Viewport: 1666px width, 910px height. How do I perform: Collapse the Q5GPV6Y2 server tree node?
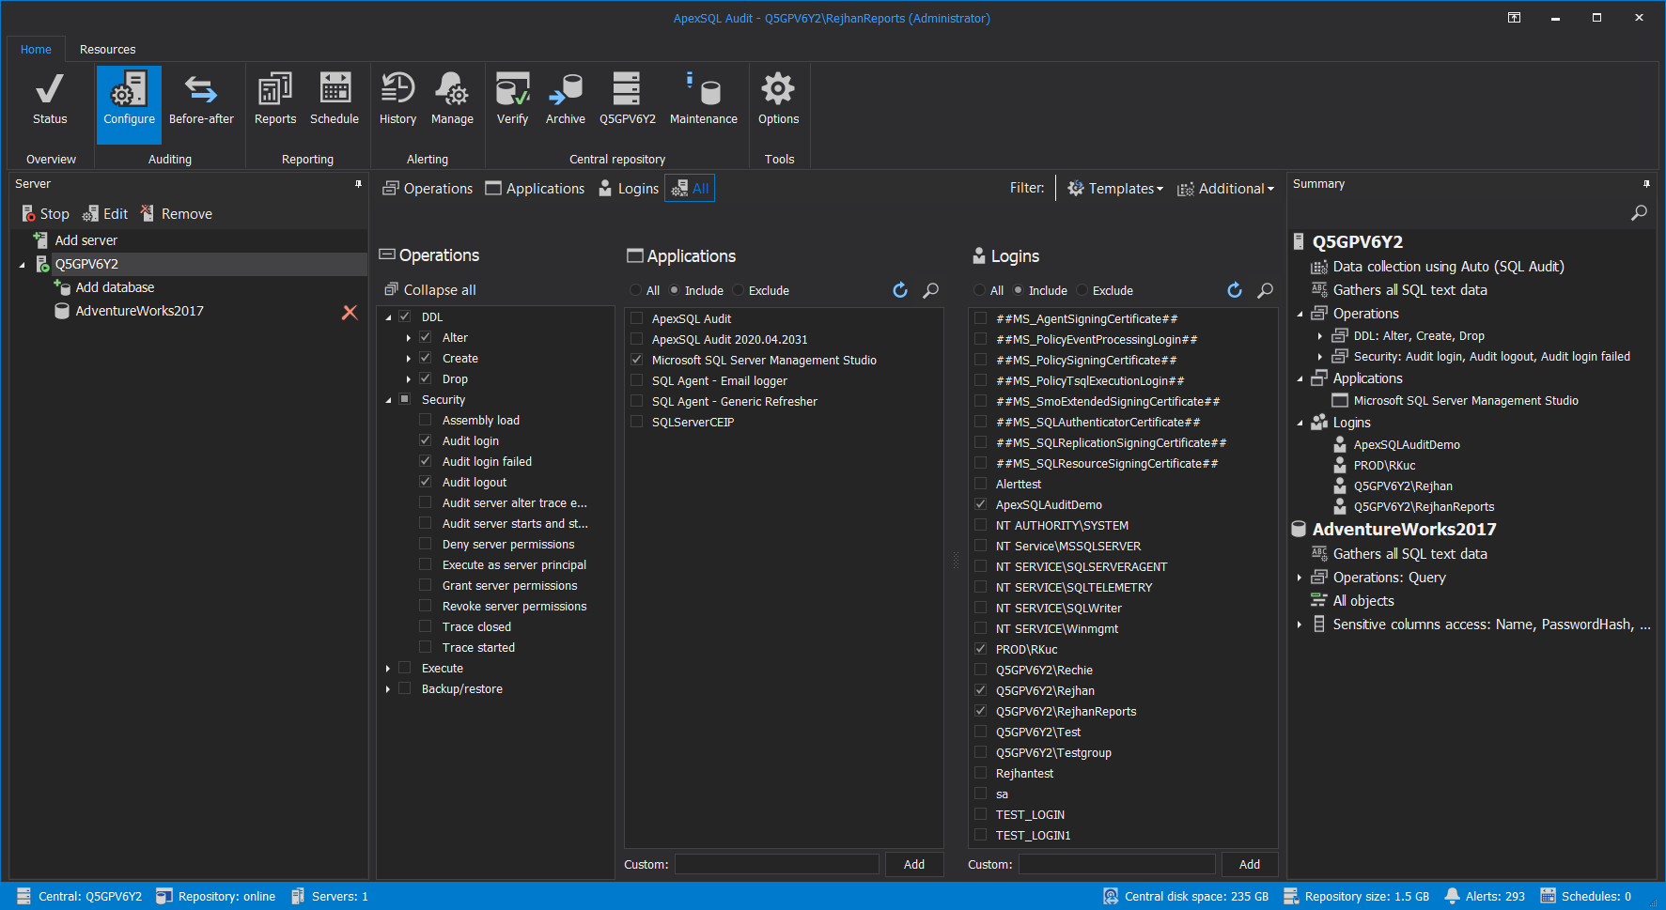[x=22, y=265]
